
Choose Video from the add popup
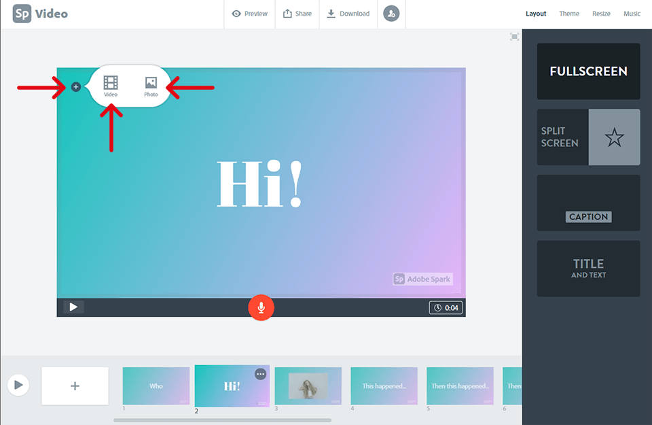[111, 86]
